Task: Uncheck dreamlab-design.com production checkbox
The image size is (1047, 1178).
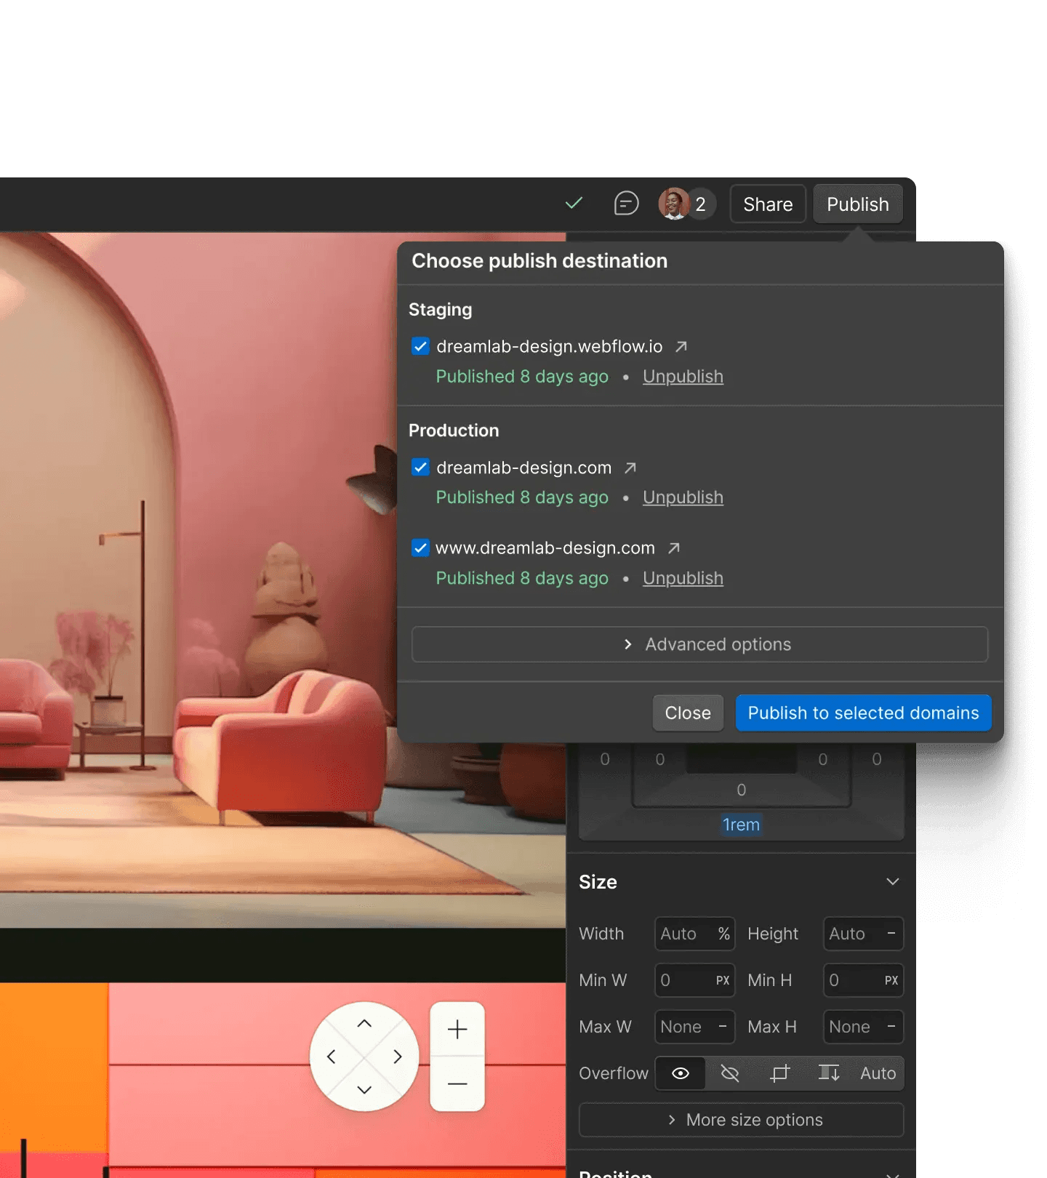Action: coord(420,467)
